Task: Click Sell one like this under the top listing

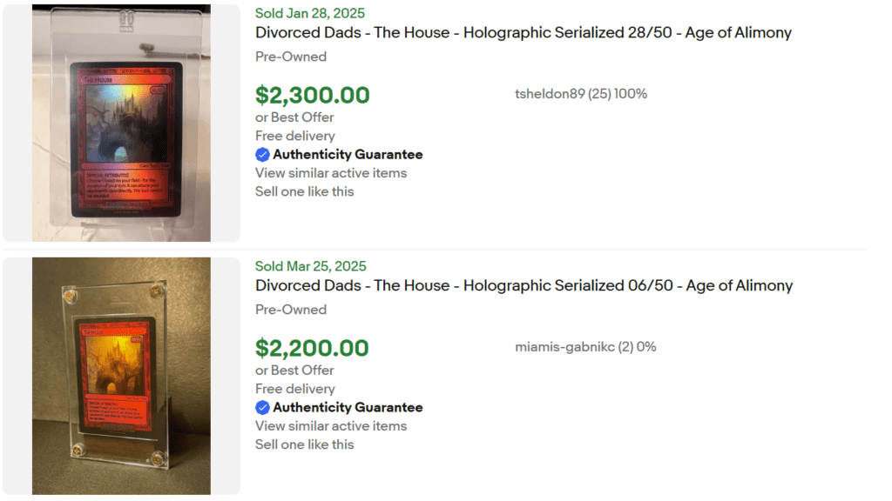Action: [303, 191]
